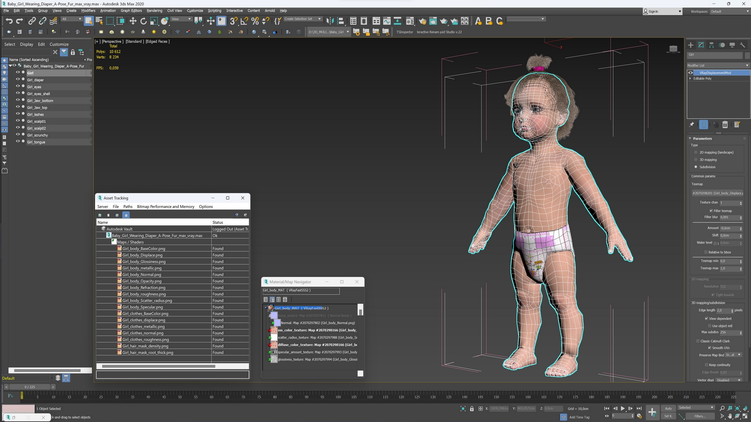751x422 pixels.
Task: Click the Set Keys large plus button
Action: coord(652,412)
